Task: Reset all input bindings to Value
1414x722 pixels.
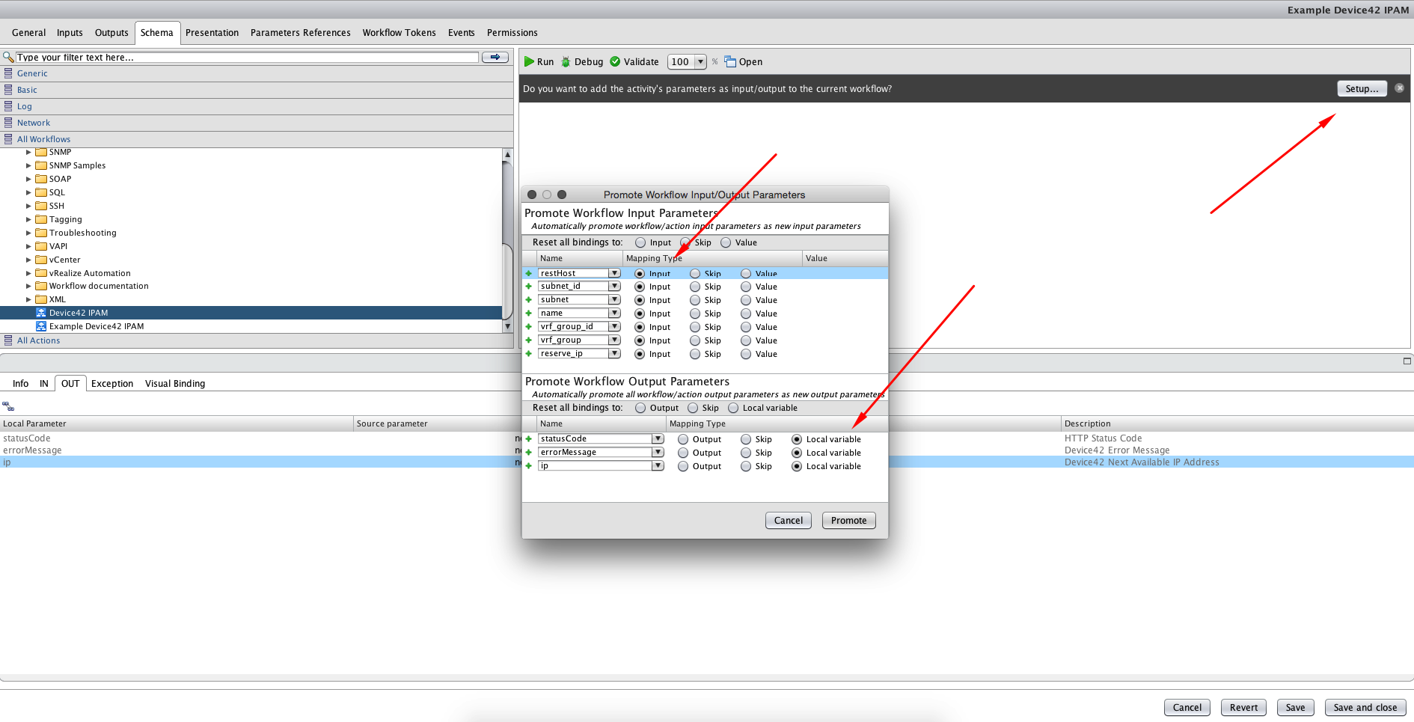Action: 726,242
